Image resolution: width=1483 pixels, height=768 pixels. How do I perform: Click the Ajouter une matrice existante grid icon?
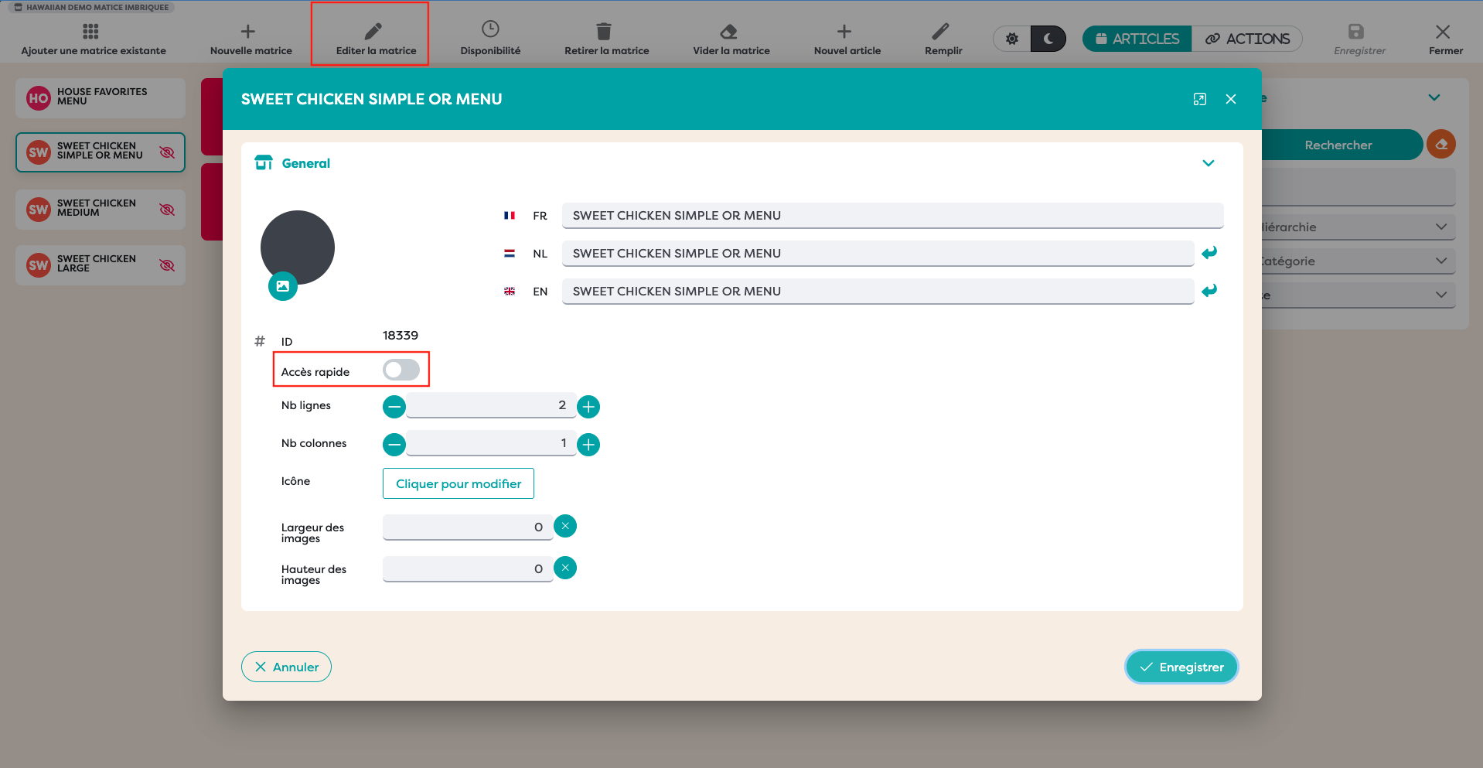pyautogui.click(x=90, y=32)
